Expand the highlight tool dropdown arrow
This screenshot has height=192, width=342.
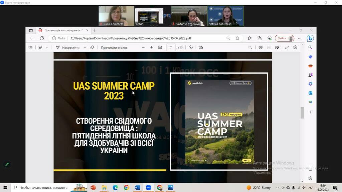coord(46,48)
